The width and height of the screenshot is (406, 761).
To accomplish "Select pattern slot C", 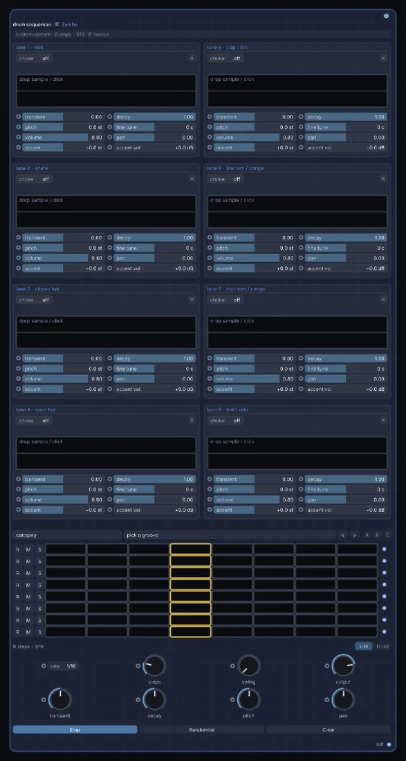I will click(x=387, y=535).
